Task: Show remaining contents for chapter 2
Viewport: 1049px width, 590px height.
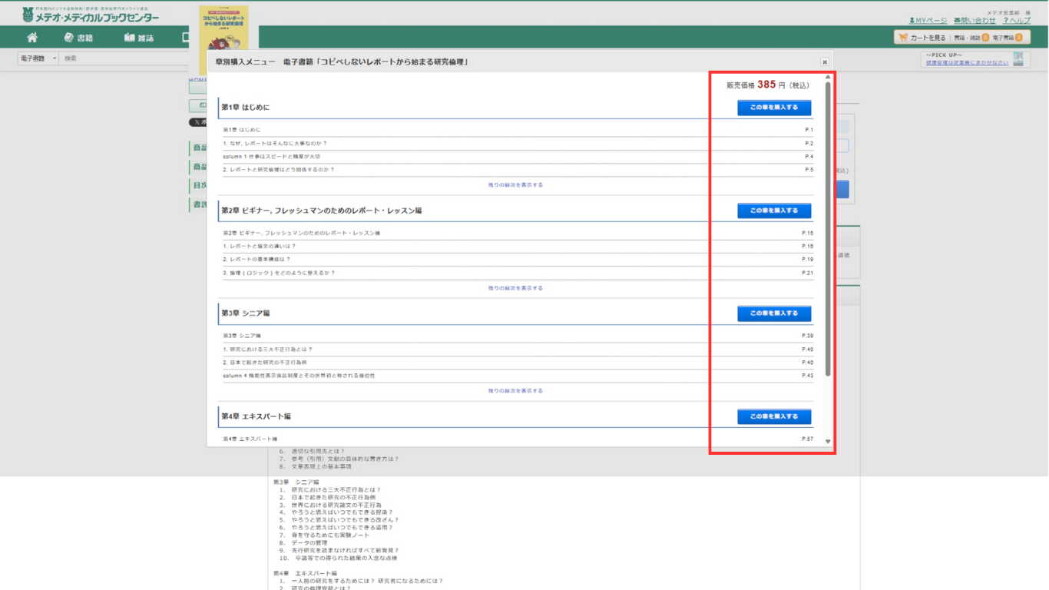Action: click(515, 288)
